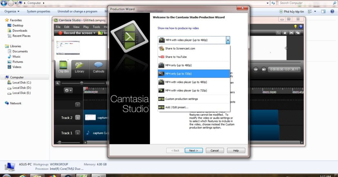Click the Custom production settings filmstrip icon

click(161, 99)
